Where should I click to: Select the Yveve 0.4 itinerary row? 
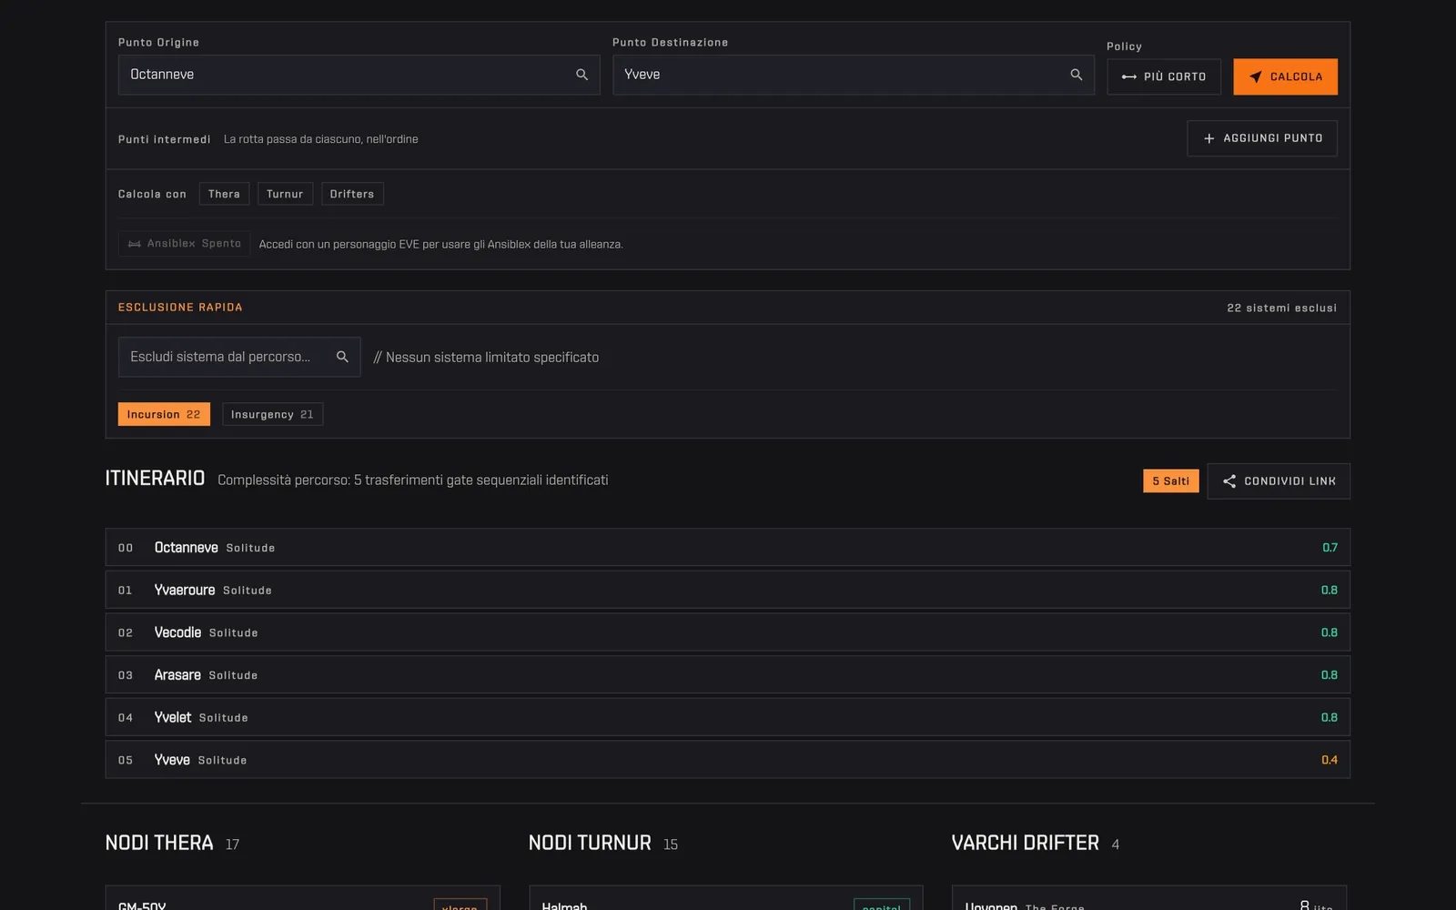[727, 760]
